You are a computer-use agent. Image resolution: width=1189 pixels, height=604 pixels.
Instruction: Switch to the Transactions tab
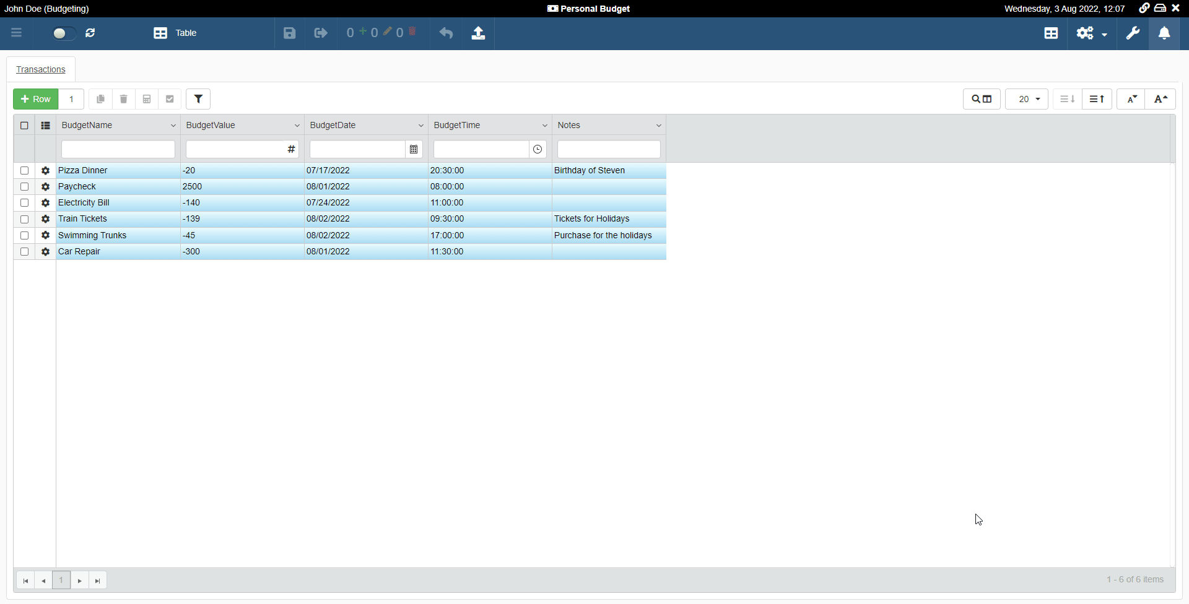tap(41, 69)
